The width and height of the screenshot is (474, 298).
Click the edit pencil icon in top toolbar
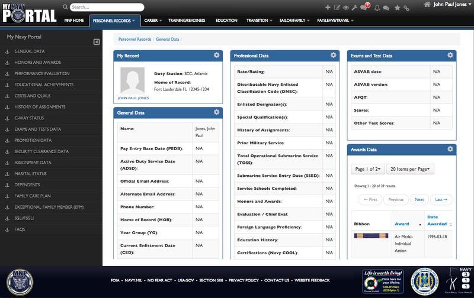(x=337, y=7)
